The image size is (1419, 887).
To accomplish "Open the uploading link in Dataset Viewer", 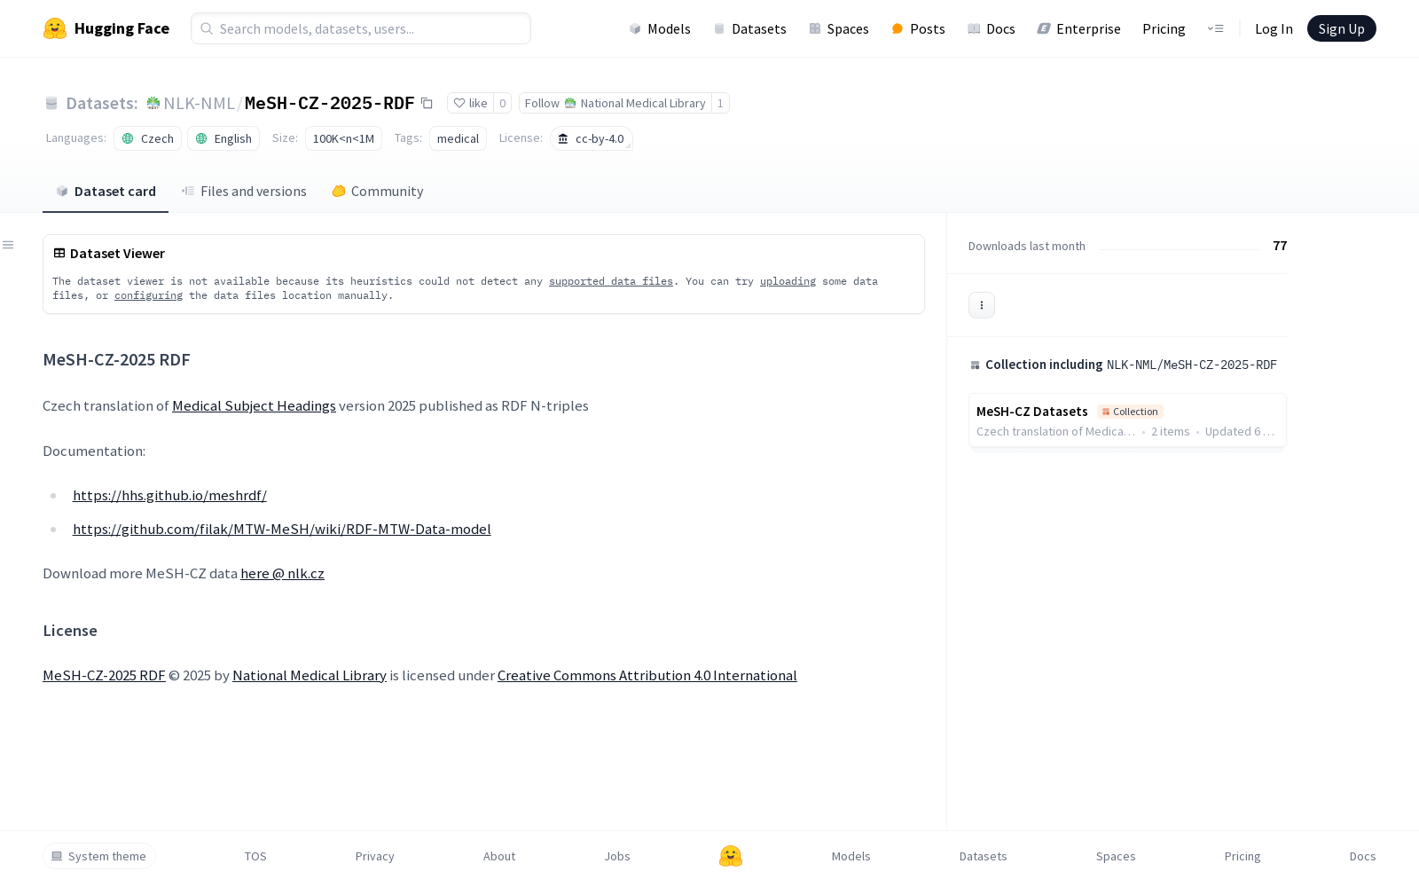I will [788, 281].
